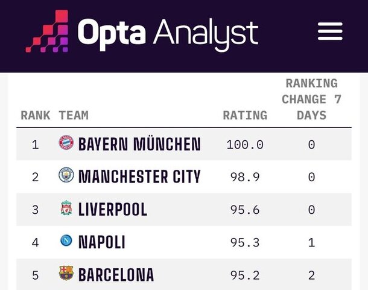Open the hamburger menu
Image resolution: width=368 pixels, height=290 pixels.
[330, 31]
